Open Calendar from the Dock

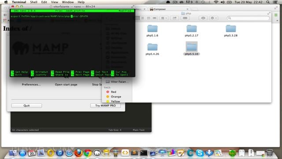tap(32, 153)
